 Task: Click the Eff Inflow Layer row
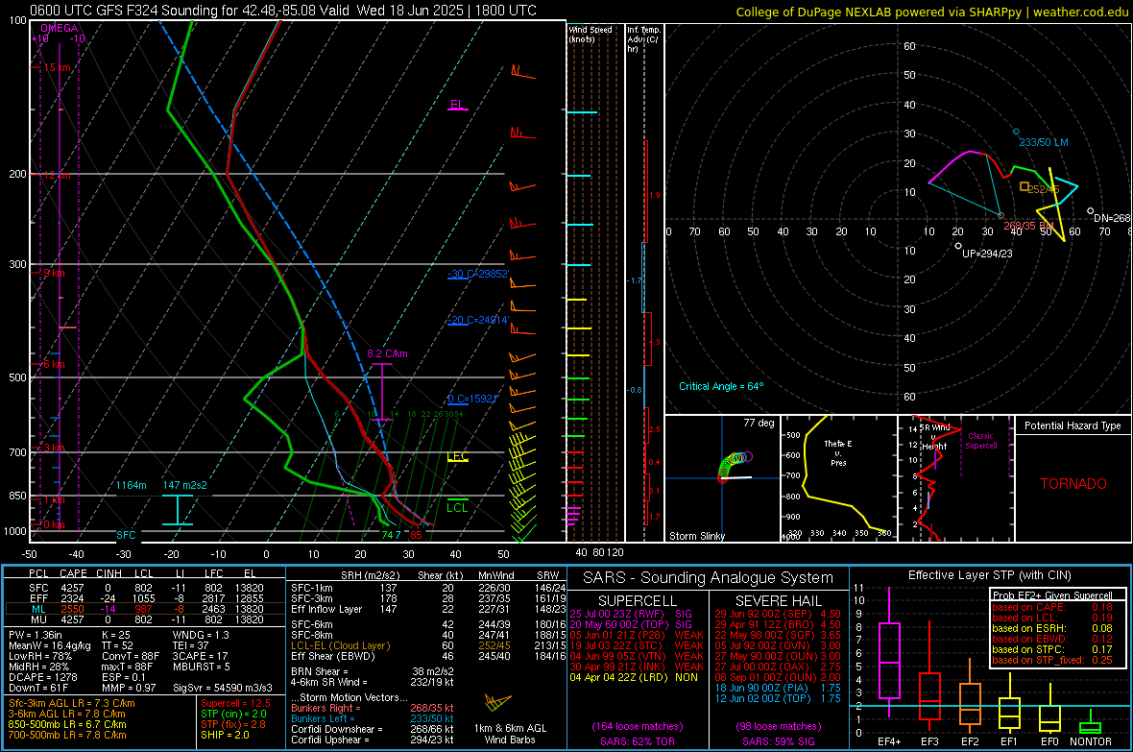pyautogui.click(x=428, y=609)
